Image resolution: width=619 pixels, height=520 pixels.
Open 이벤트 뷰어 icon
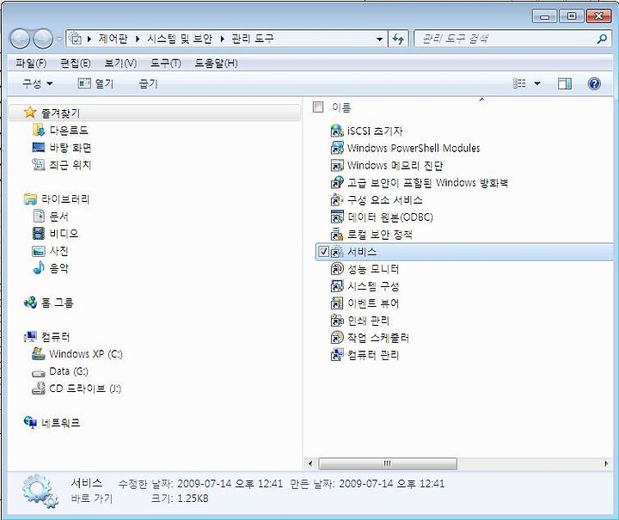tap(337, 303)
